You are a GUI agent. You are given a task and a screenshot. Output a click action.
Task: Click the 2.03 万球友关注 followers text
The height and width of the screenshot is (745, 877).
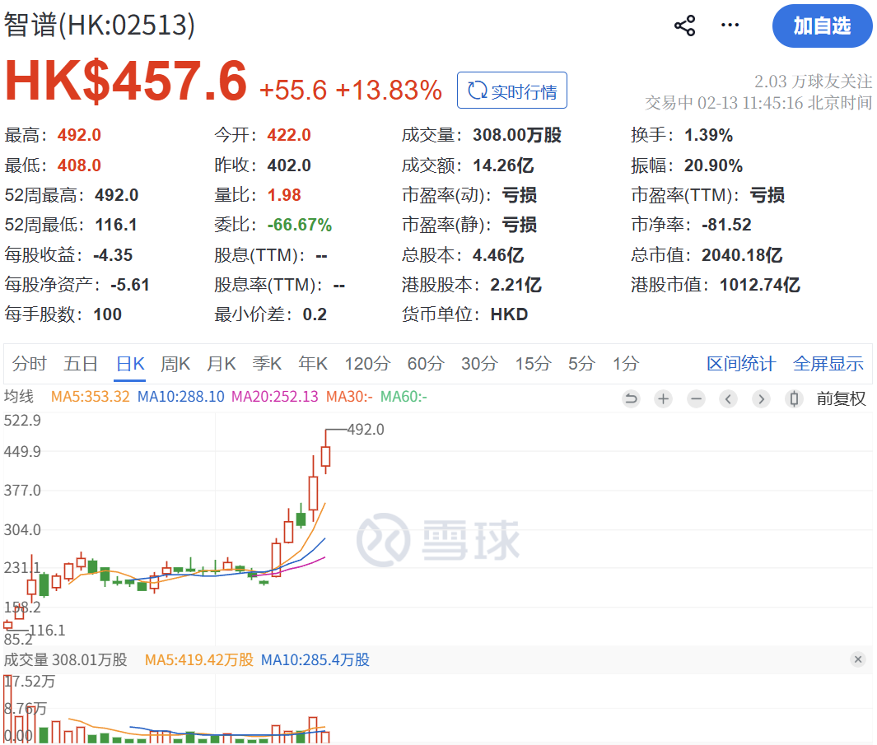(x=813, y=81)
